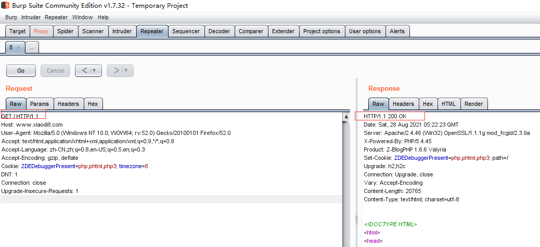Switch to the response HTML tab
This screenshot has width=540, height=247.
pyautogui.click(x=449, y=104)
